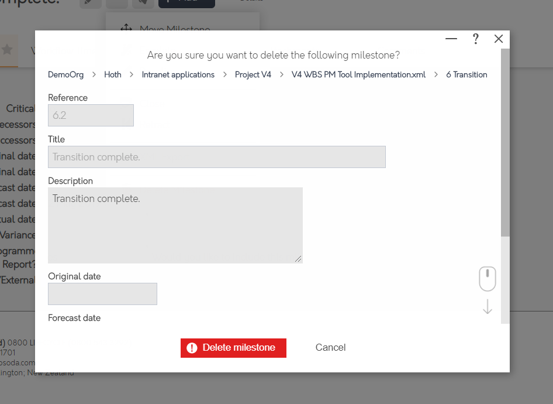Open the Add menu with plus icon
The image size is (553, 404).
pyautogui.click(x=186, y=3)
